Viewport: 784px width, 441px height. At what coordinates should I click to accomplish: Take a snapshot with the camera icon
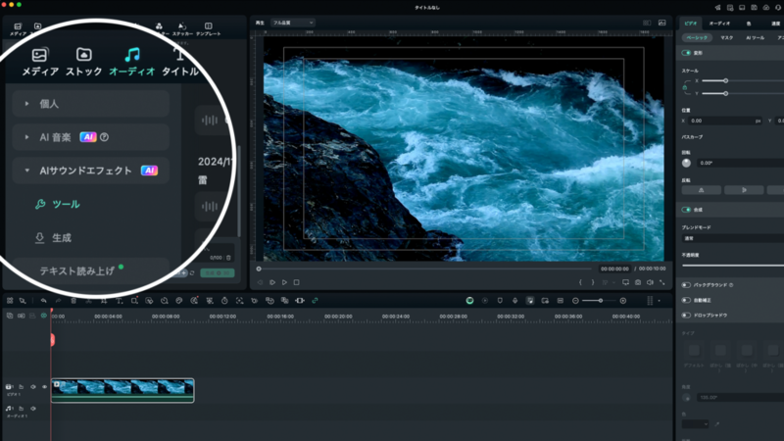638,282
